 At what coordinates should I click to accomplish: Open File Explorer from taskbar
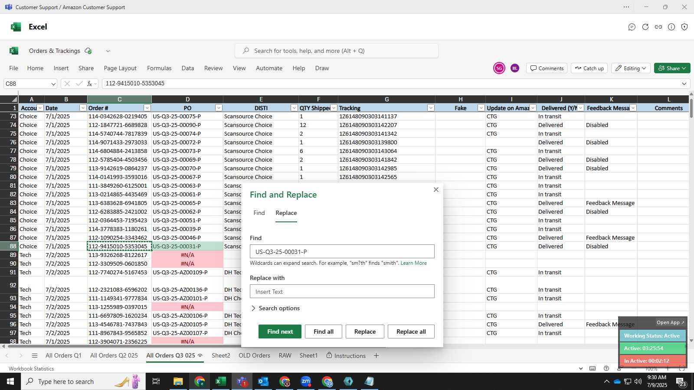tap(178, 381)
